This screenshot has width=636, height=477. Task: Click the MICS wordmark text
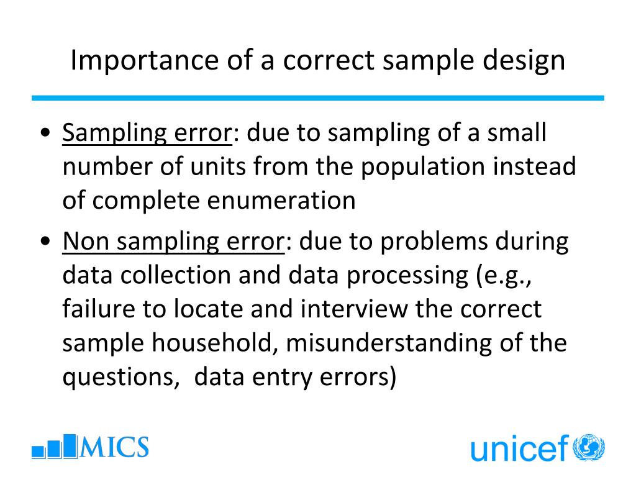click(114, 447)
